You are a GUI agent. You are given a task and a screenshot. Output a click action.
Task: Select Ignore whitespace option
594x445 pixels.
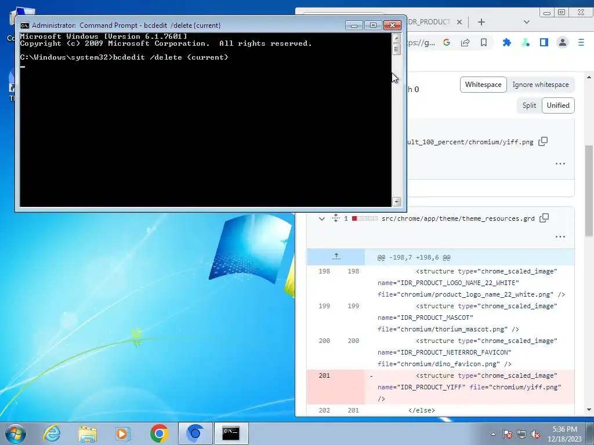click(541, 85)
